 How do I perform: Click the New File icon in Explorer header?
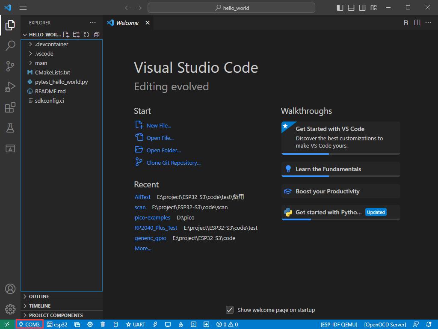[66, 35]
